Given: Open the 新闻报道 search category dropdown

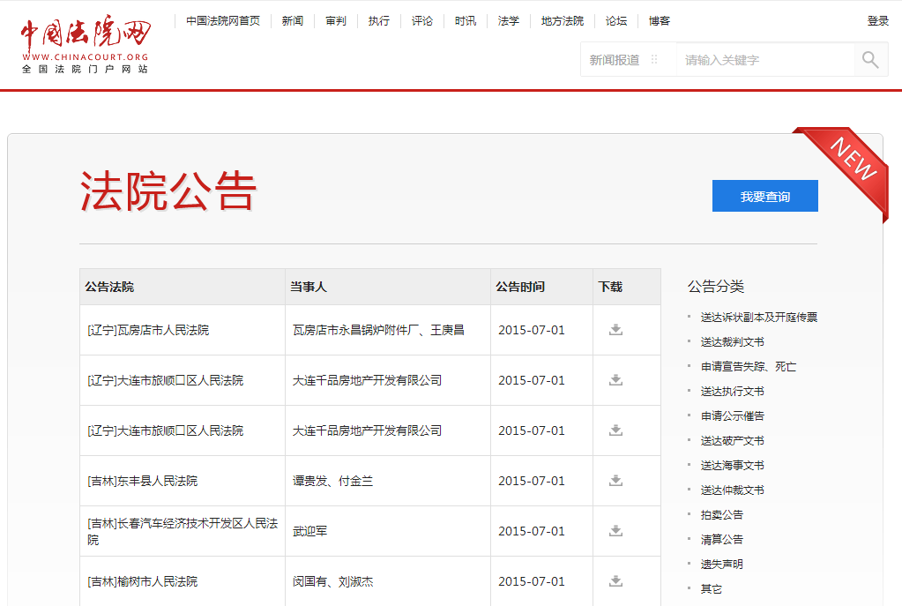Looking at the screenshot, I should tap(624, 60).
